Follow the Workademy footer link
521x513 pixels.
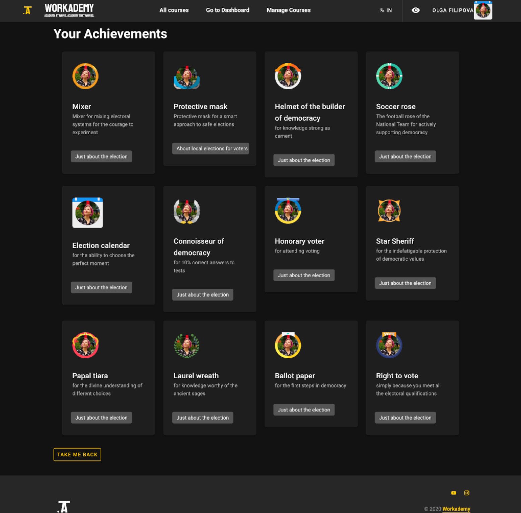[456, 509]
